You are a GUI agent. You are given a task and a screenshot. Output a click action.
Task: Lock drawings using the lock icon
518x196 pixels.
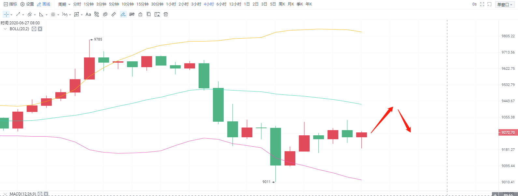click(x=140, y=14)
